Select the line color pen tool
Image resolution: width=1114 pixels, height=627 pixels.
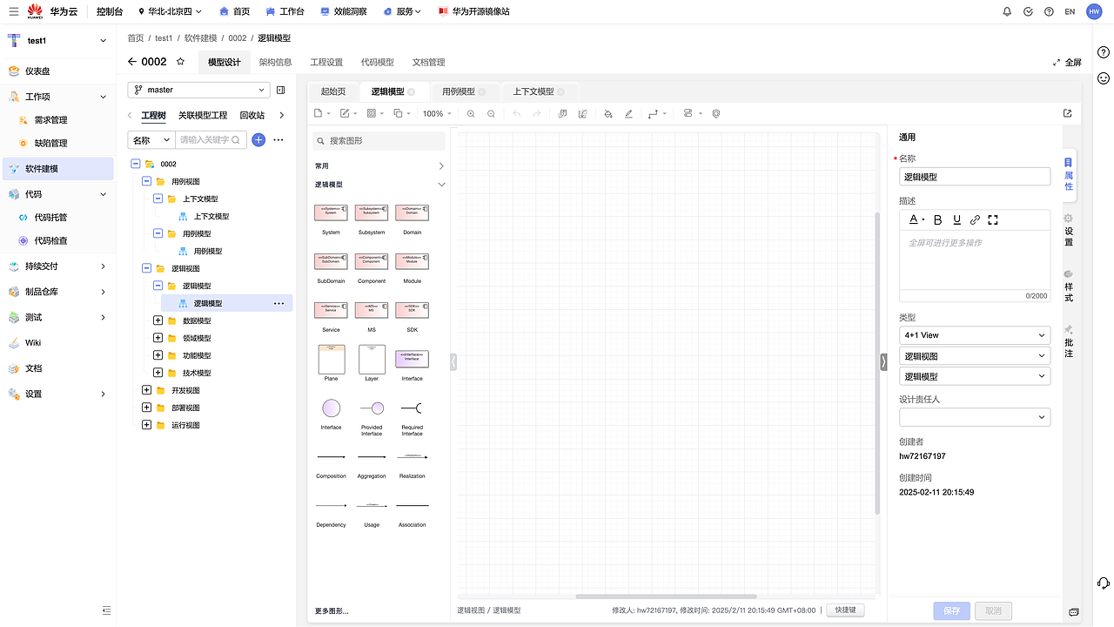(628, 113)
